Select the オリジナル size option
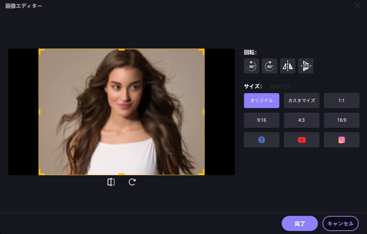The image size is (367, 234). click(262, 101)
